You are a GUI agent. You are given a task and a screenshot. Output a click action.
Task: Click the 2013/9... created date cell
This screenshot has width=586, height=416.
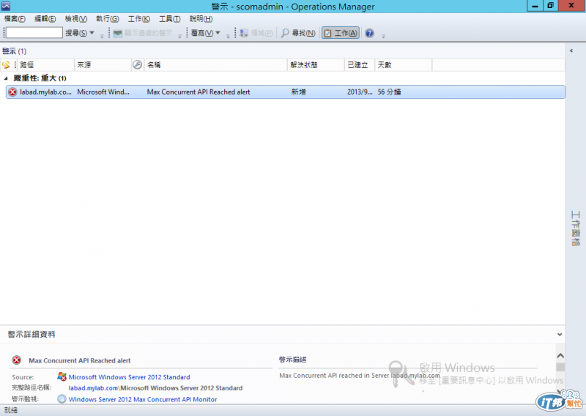coord(360,92)
